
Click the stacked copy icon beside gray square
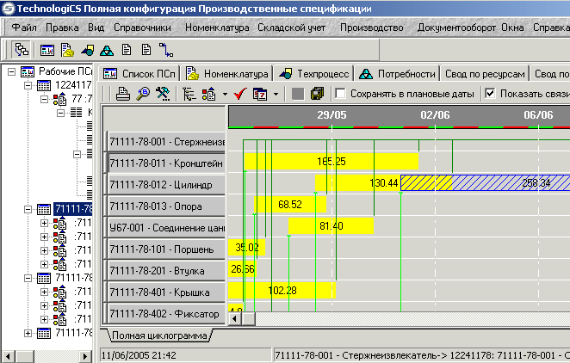316,94
